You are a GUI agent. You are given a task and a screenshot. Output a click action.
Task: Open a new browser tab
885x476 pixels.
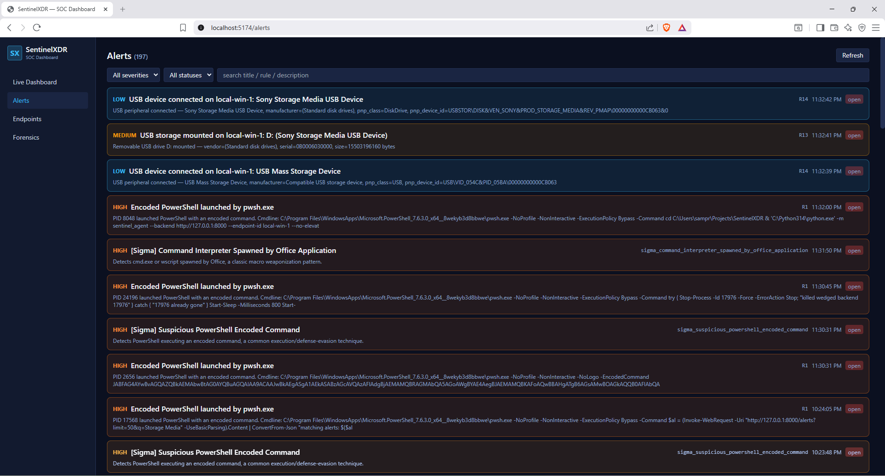(x=123, y=9)
